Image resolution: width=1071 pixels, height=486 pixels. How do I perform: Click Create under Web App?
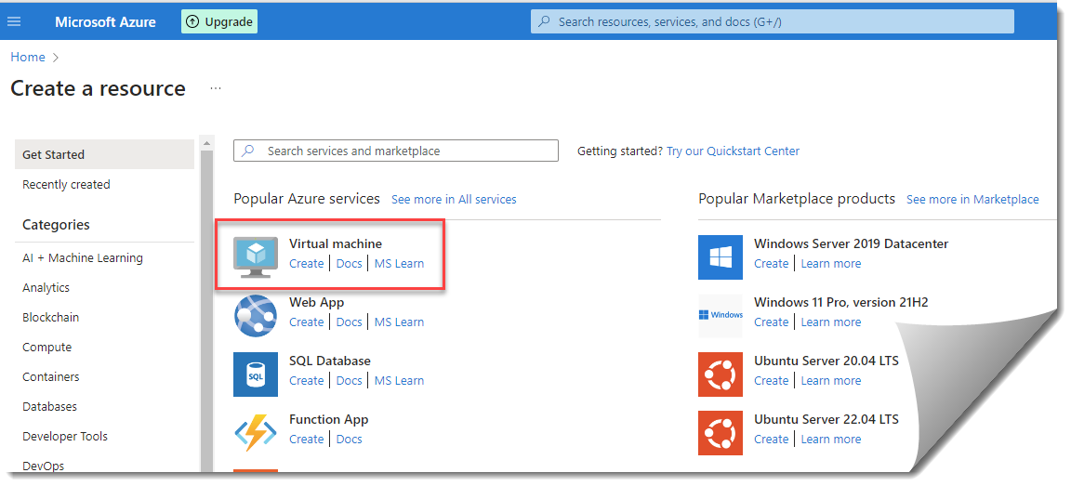coord(306,322)
